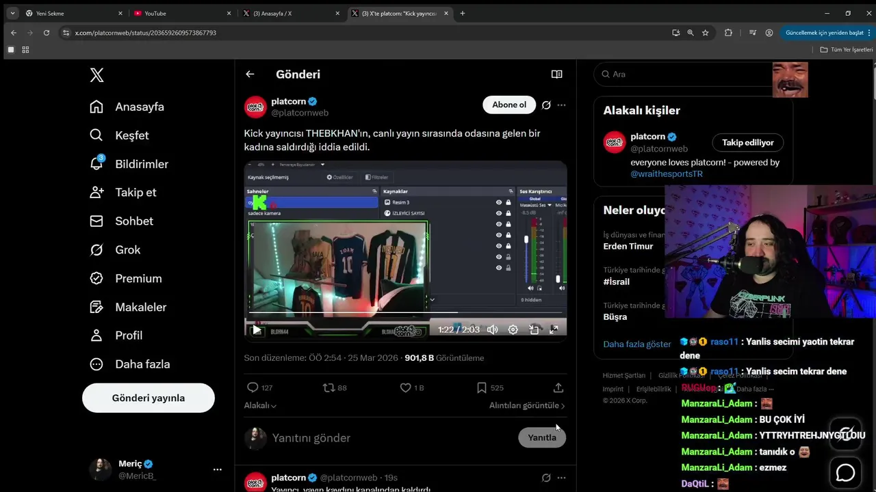Click share post icon
This screenshot has width=876, height=492.
[x=558, y=387]
